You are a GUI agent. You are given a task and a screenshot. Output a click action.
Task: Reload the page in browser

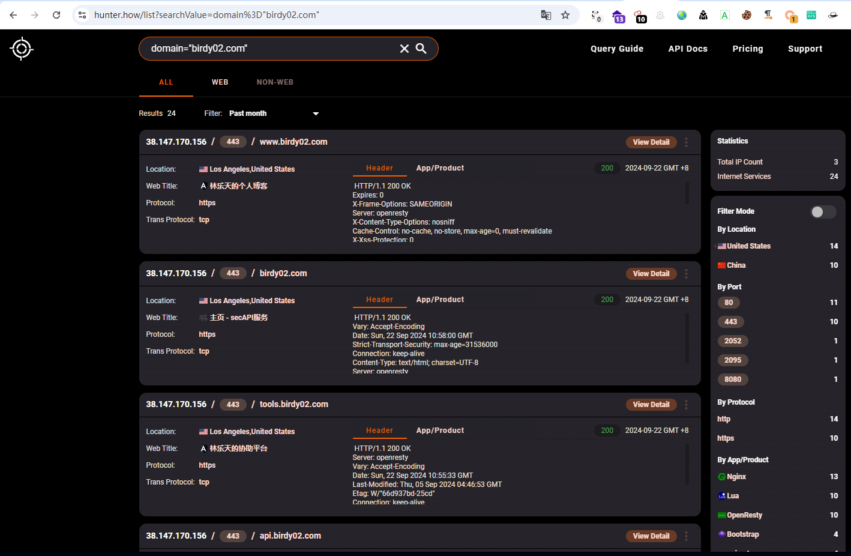click(x=56, y=15)
